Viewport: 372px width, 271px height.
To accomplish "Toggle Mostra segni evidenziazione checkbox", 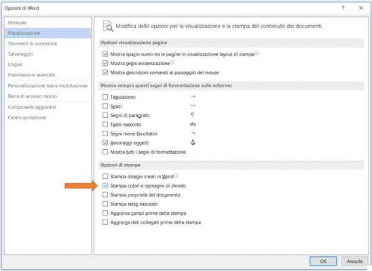I will pos(105,63).
